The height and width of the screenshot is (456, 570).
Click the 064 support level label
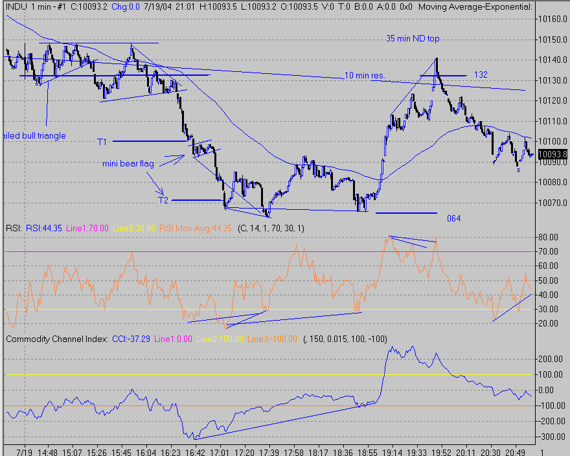coord(453,219)
